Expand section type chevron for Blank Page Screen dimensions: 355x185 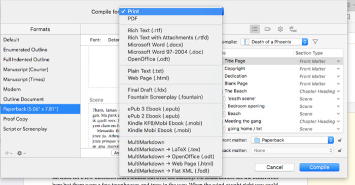[x=338, y=84]
